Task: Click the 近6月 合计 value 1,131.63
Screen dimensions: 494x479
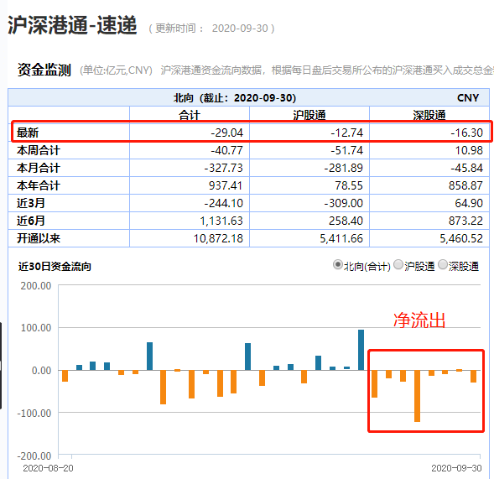Action: (x=221, y=221)
